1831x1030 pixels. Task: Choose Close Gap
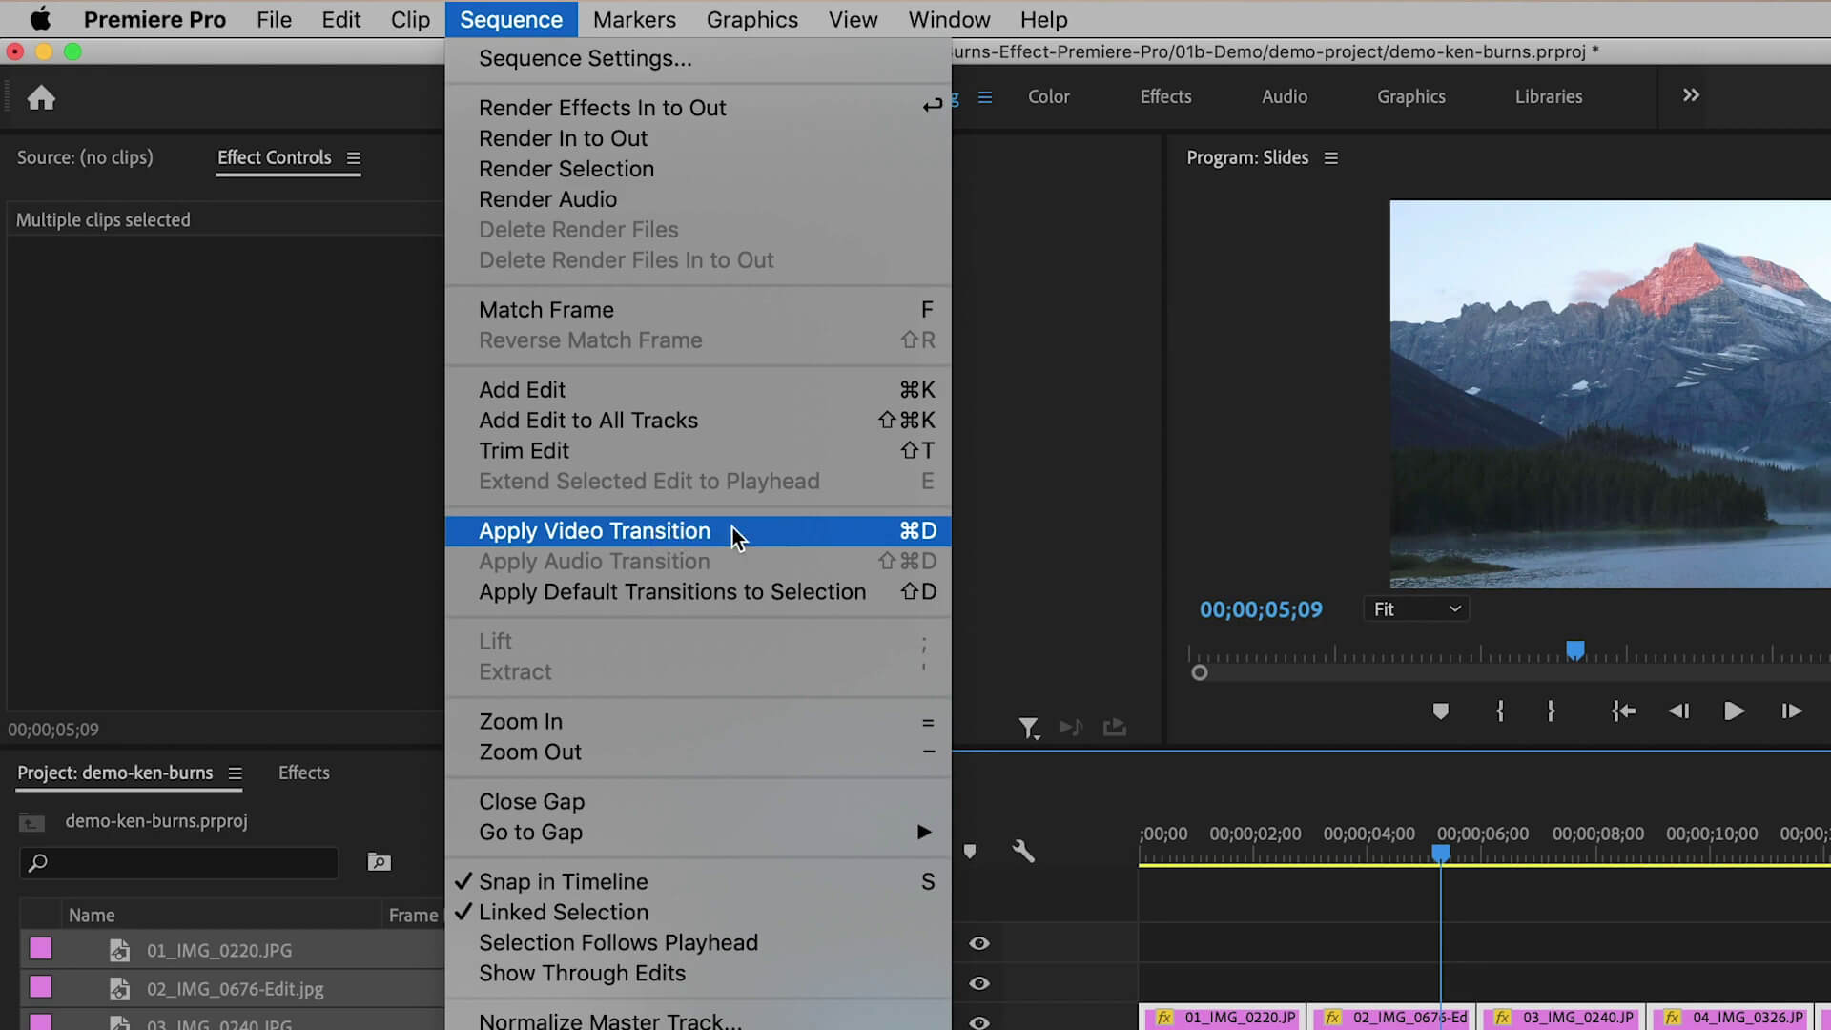(x=698, y=802)
